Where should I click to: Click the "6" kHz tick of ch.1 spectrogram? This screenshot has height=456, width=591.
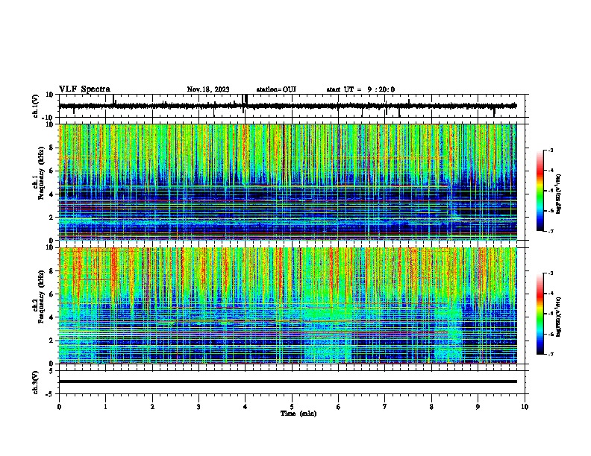pyautogui.click(x=51, y=171)
